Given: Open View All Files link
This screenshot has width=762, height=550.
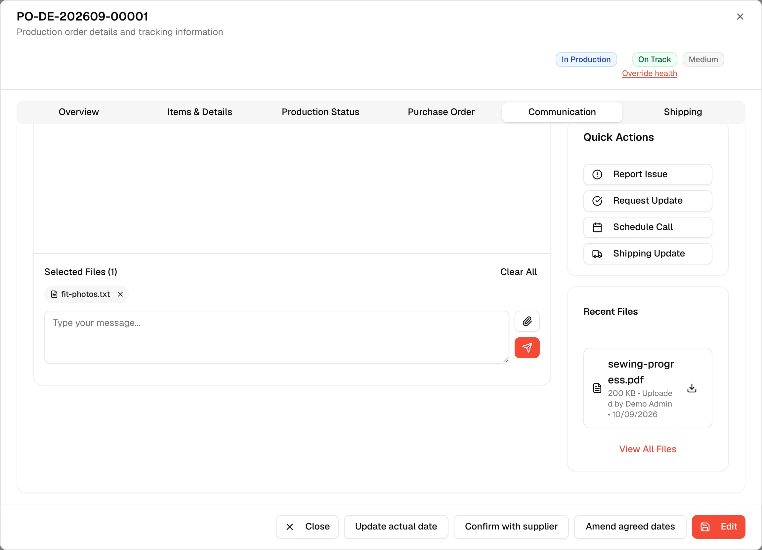Looking at the screenshot, I should [x=648, y=449].
